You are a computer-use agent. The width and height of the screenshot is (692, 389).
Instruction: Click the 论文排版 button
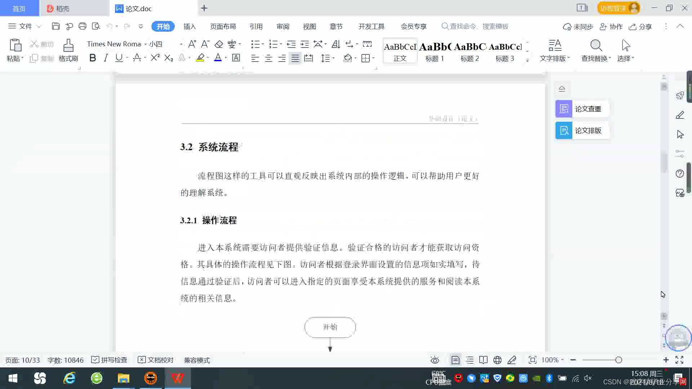[582, 130]
